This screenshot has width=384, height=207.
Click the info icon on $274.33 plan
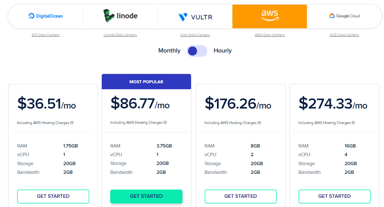click(x=353, y=123)
